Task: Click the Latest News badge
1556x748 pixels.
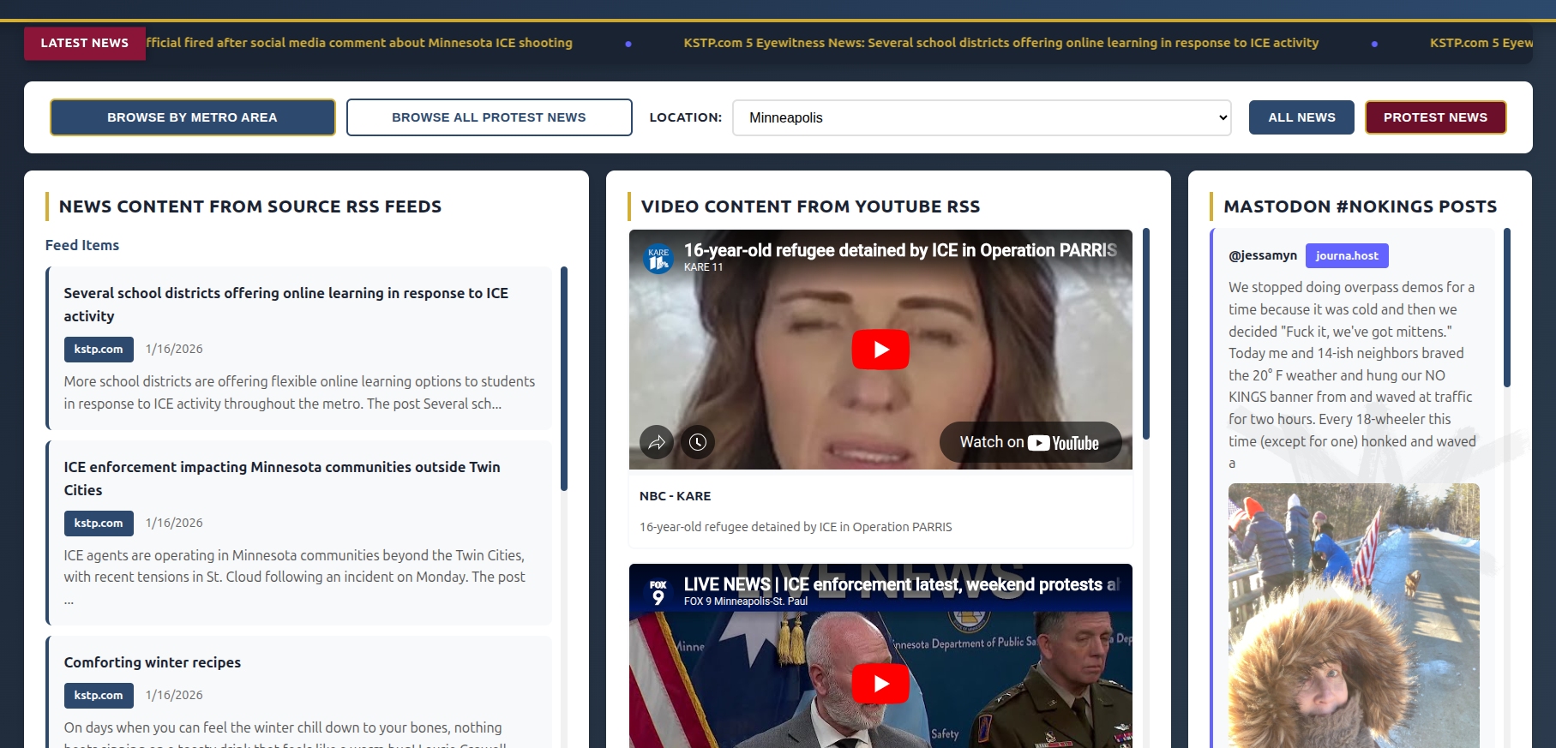Action: click(x=84, y=43)
